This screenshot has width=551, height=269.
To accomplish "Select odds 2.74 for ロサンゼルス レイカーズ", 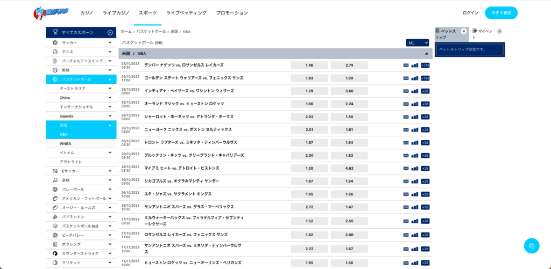I will (x=349, y=65).
